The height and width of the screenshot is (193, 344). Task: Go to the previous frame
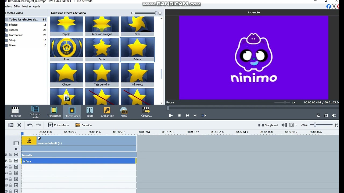coord(187,116)
